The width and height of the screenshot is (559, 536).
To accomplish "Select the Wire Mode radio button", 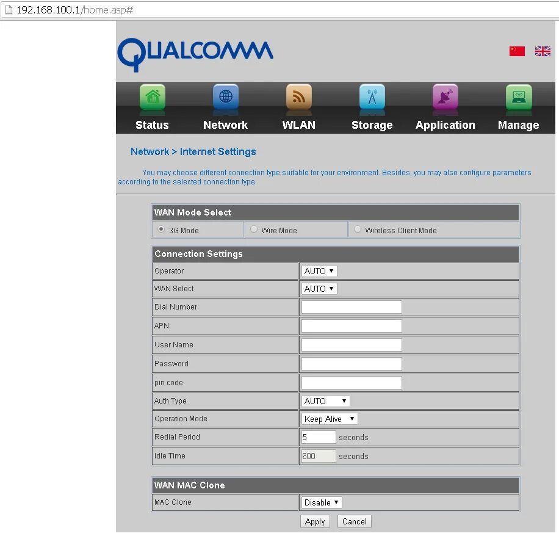I will pos(253,230).
